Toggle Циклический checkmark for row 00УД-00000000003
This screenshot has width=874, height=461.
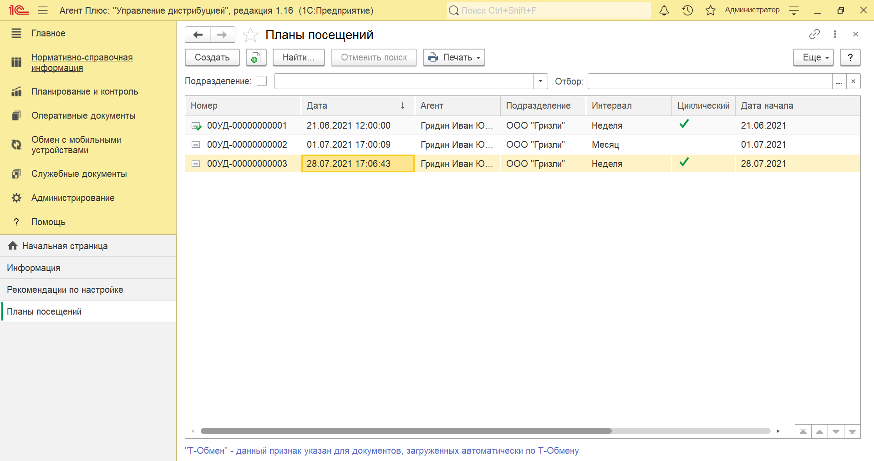click(x=684, y=162)
